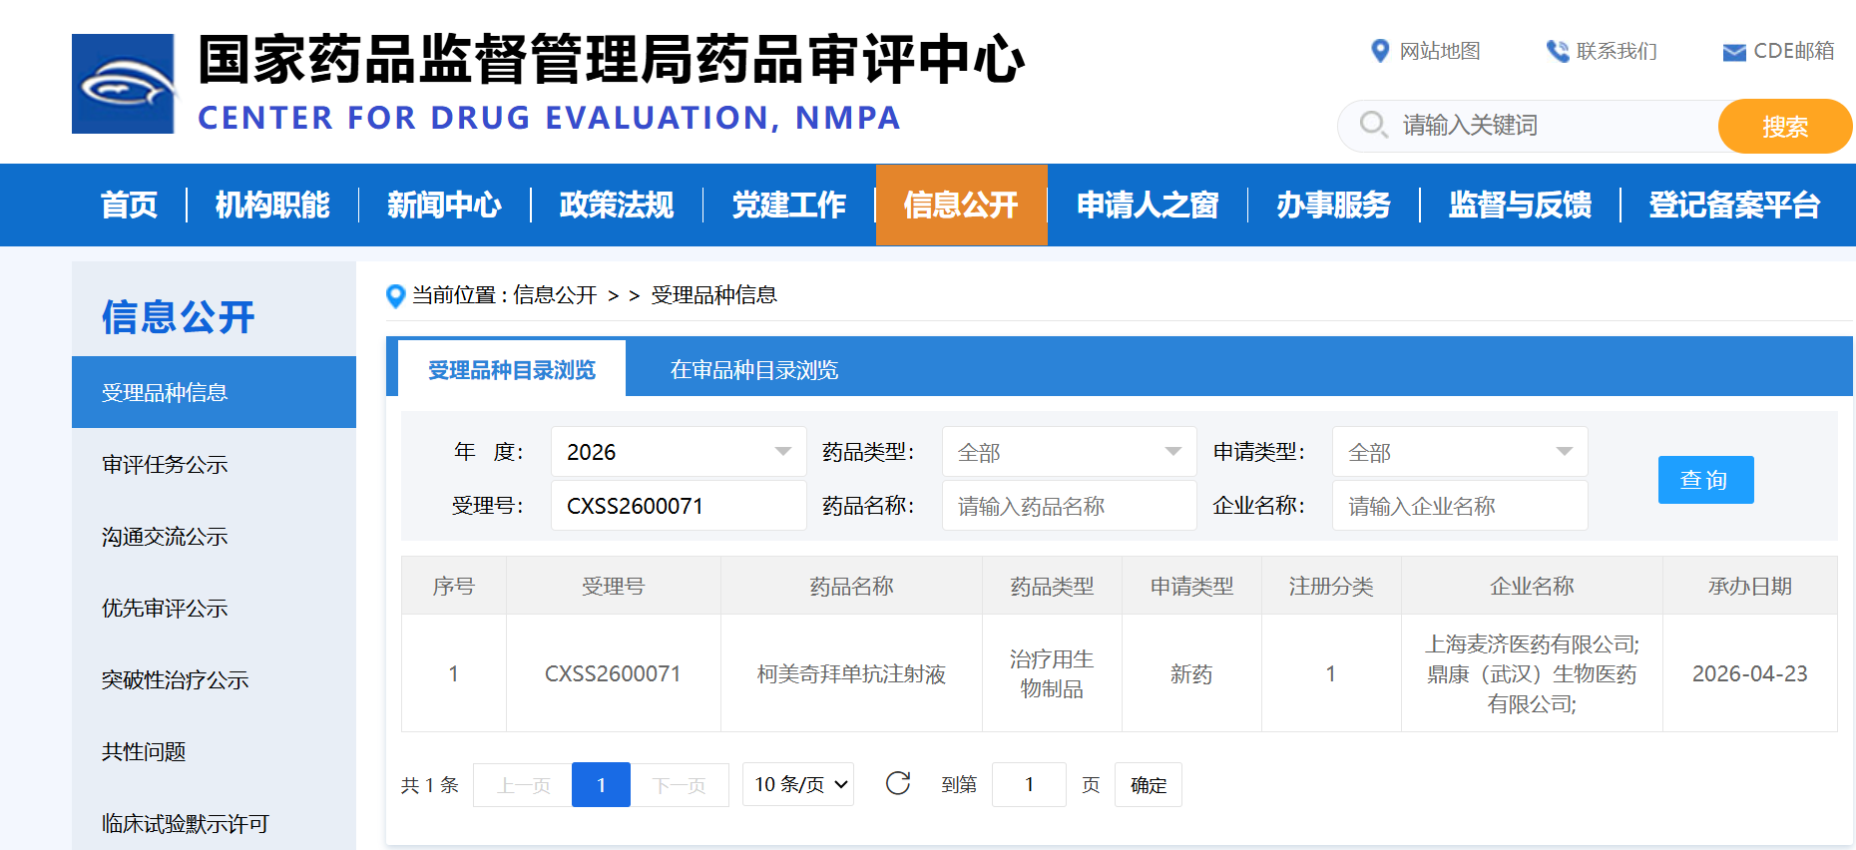Open the 10 条/页 page size selector
Image resolution: width=1856 pixels, height=850 pixels.
click(798, 784)
